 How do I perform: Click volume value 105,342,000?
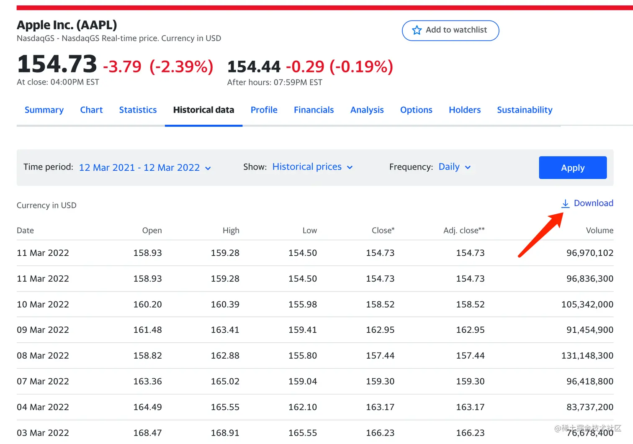(x=587, y=304)
